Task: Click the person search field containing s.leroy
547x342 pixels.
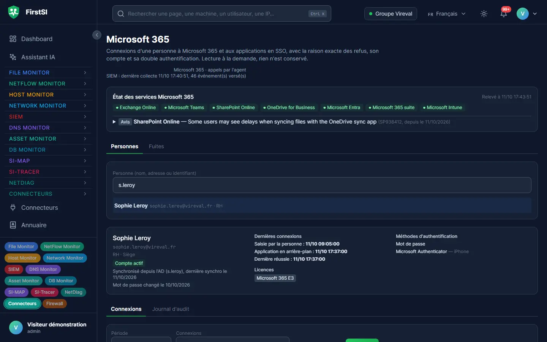Action: (x=322, y=185)
